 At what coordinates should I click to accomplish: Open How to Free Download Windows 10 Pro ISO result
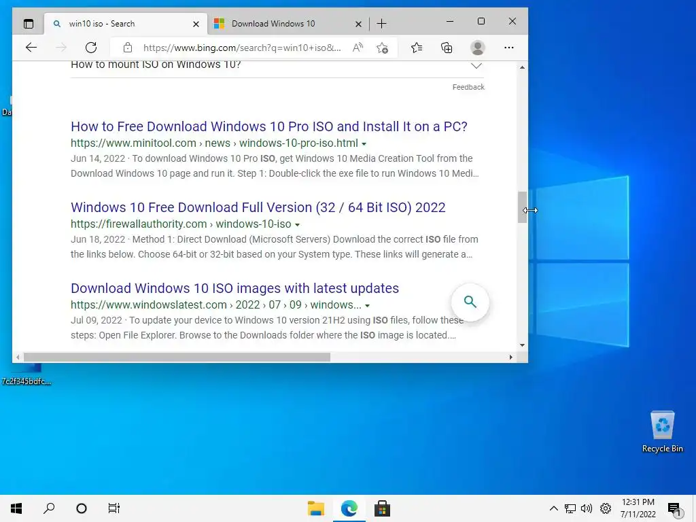[269, 126]
